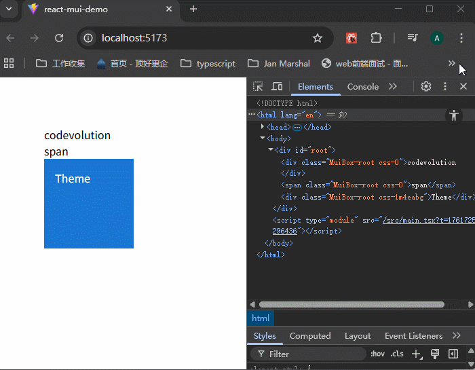This screenshot has width=475, height=370.
Task: Click the accessibility tree view icon
Action: click(454, 115)
